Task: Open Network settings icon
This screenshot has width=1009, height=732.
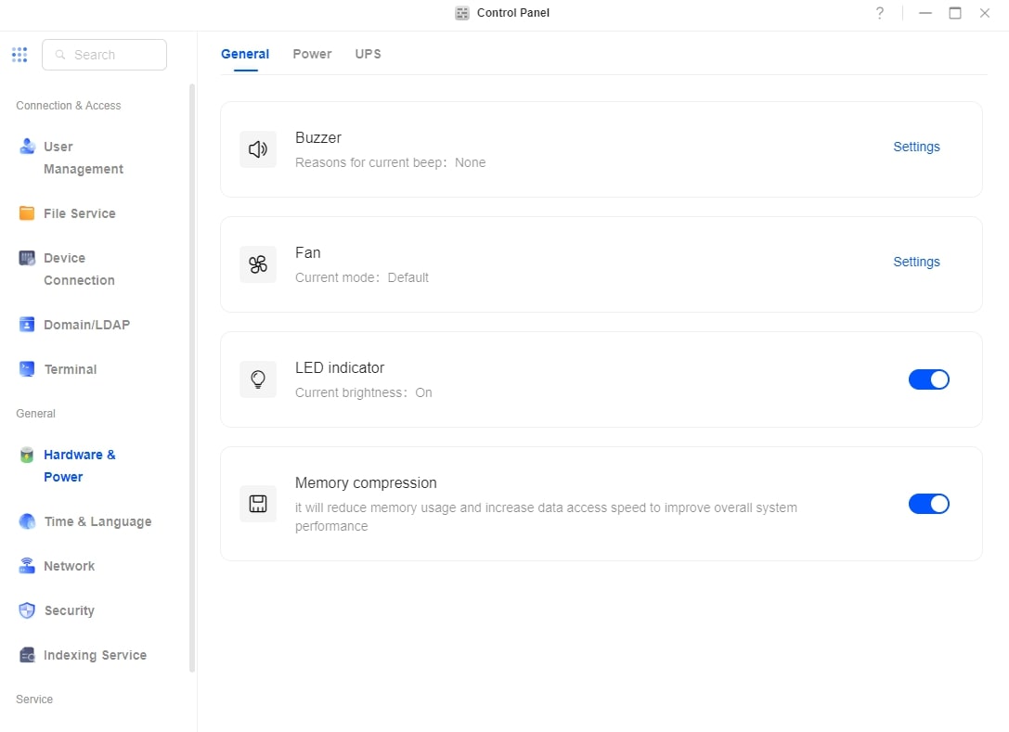Action: [27, 566]
